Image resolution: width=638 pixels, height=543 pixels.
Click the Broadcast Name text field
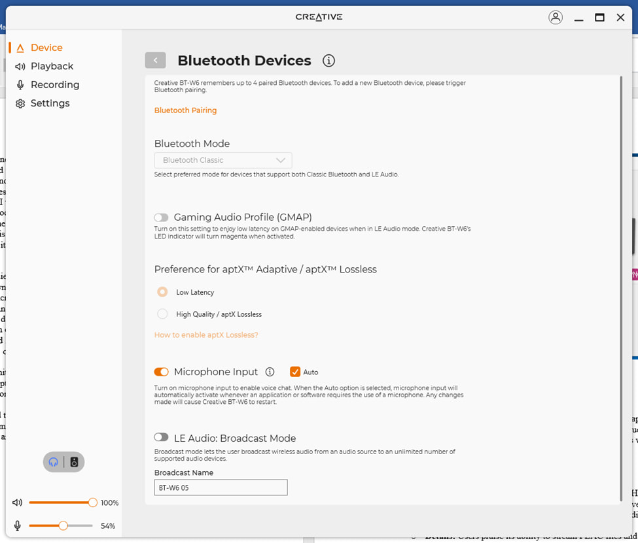(x=221, y=487)
